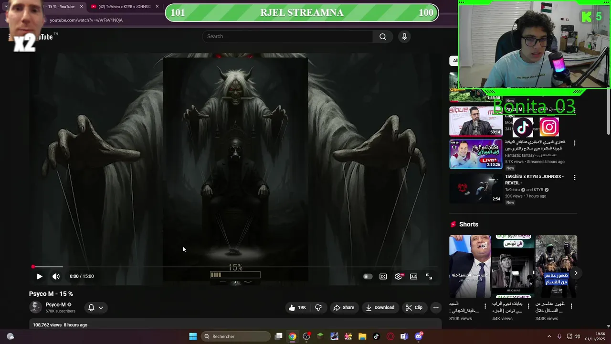Open the third Short (343K views)
Image resolution: width=611 pixels, height=344 pixels.
(x=556, y=266)
